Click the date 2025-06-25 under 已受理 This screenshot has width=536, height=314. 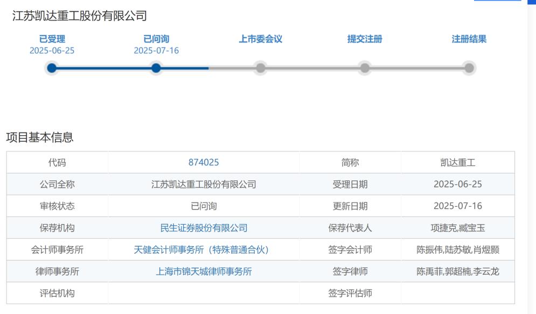[52, 51]
